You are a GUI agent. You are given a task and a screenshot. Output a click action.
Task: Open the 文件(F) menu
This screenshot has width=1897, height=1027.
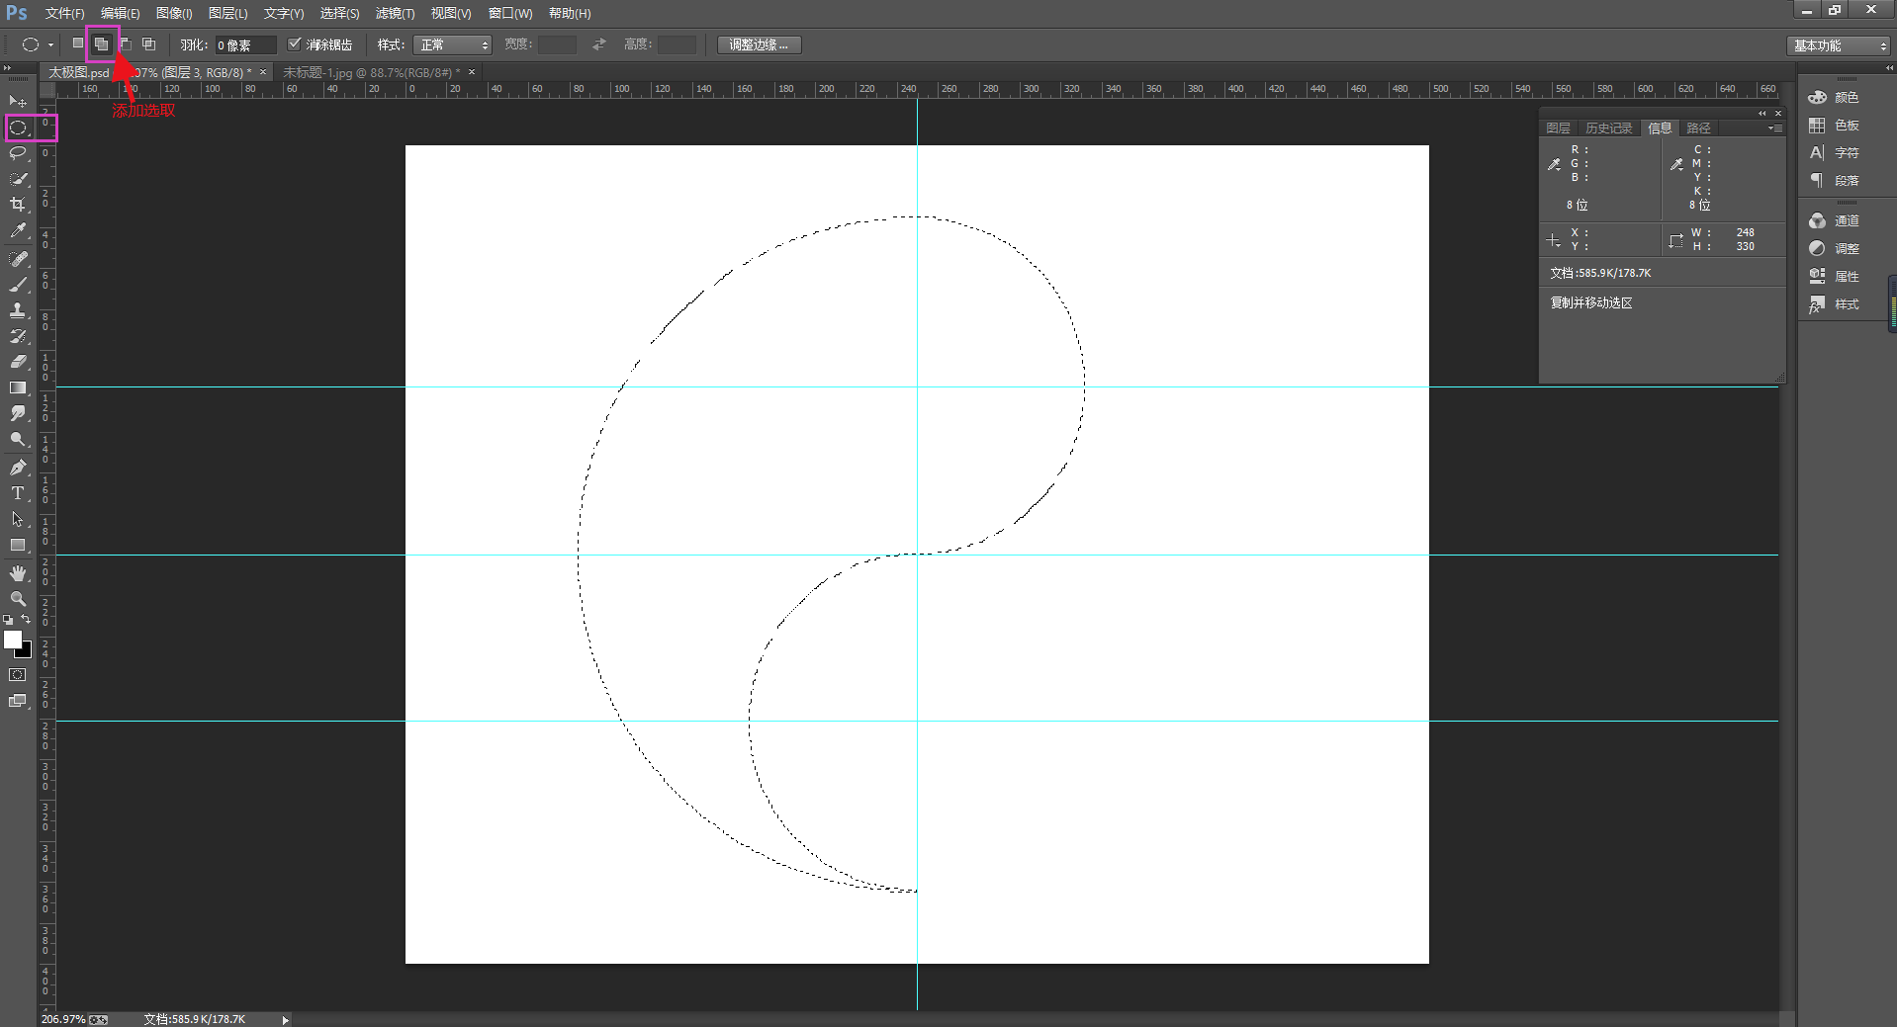coord(64,13)
